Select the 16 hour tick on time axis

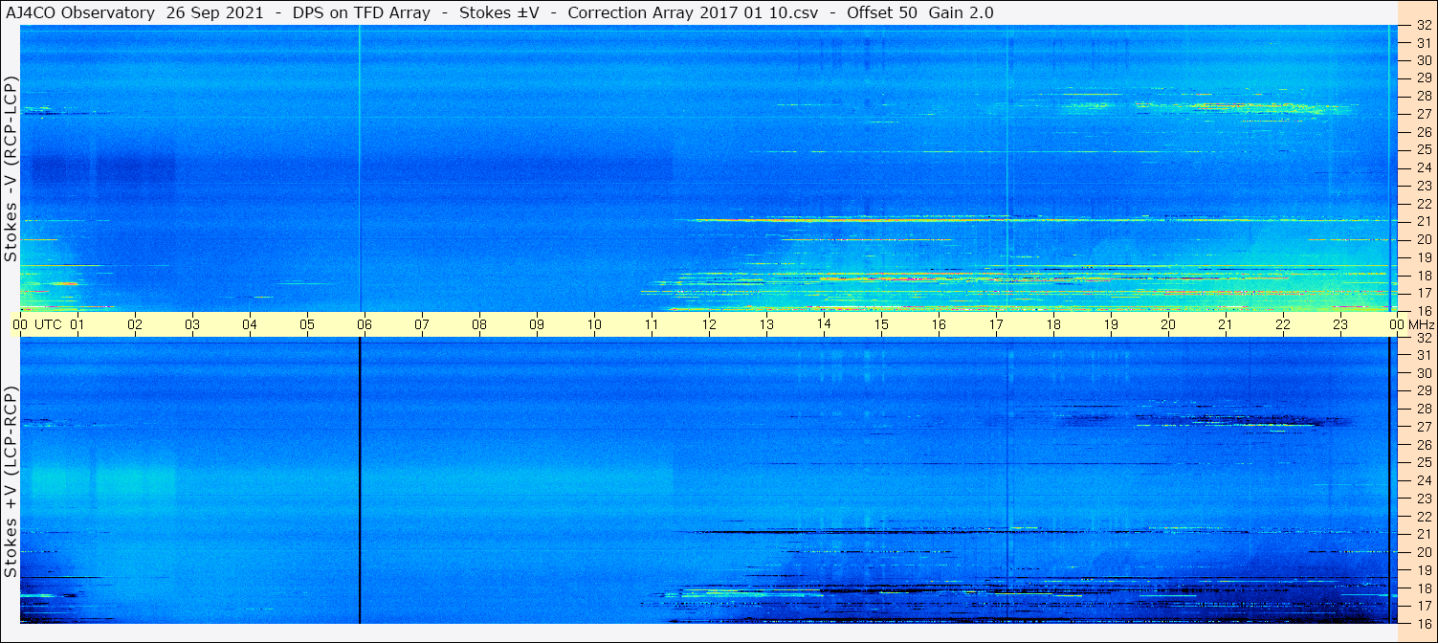[939, 324]
